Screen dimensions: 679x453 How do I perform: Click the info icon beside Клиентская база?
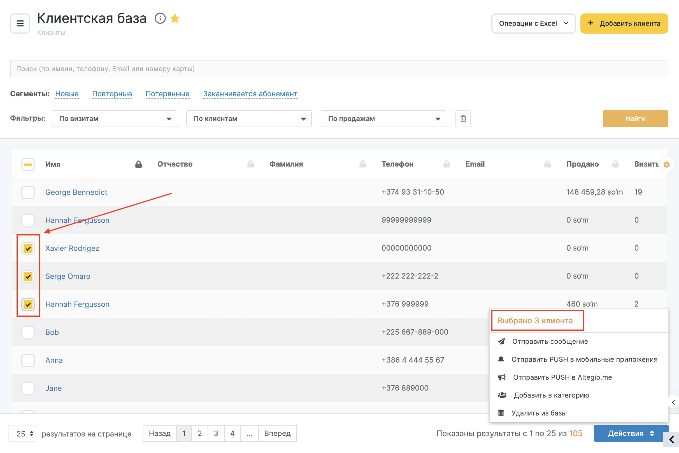click(x=160, y=18)
